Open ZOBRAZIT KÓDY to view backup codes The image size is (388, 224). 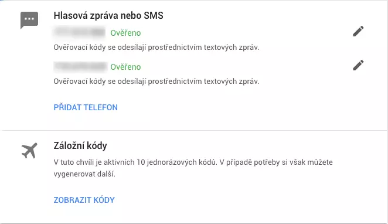[x=84, y=200]
